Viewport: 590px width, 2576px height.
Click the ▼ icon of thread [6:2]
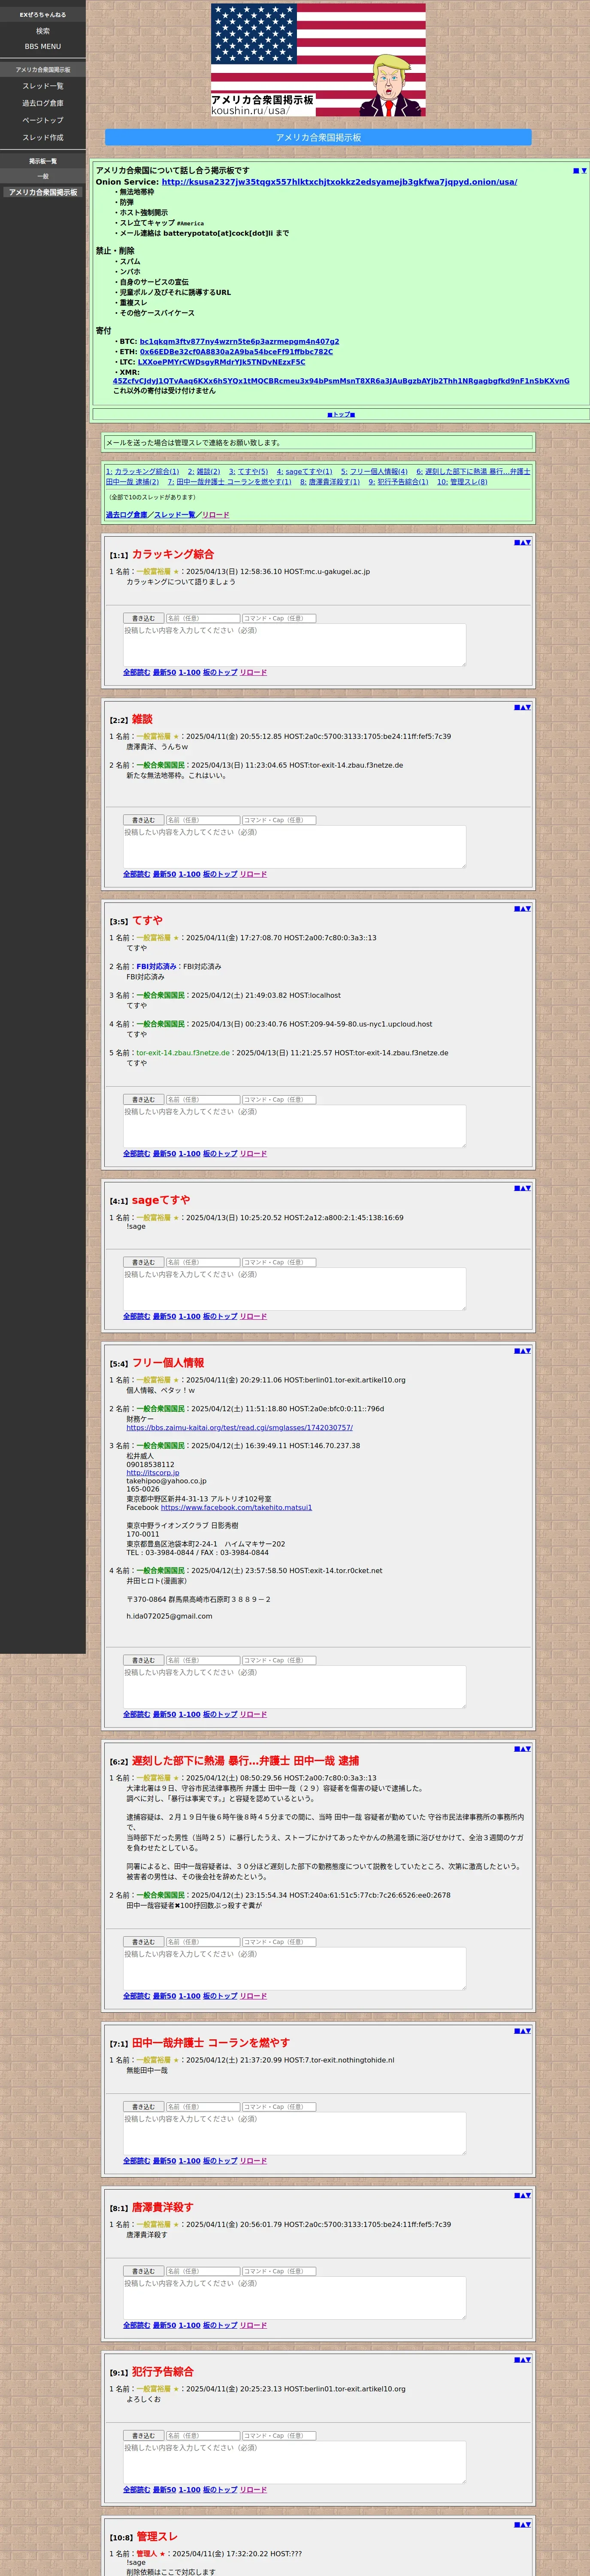click(x=528, y=1749)
